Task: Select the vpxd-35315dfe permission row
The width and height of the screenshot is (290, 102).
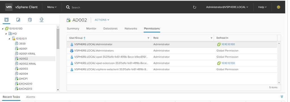Action: [172, 57]
